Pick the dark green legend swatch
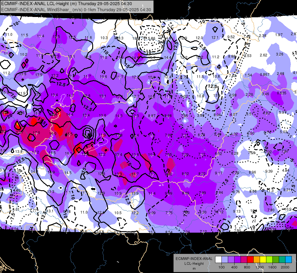 coord(276,260)
